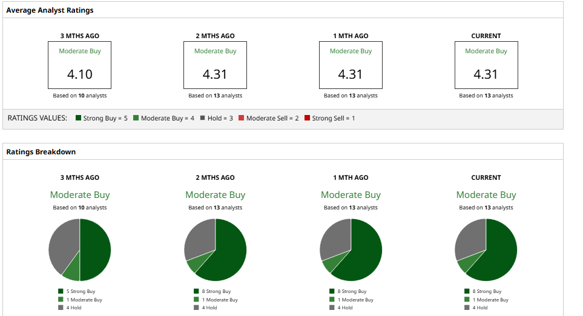Screen dimensions: 583x316
Task: Click the large Moderate Buy label above CURRENT pie
Action: pyautogui.click(x=486, y=195)
